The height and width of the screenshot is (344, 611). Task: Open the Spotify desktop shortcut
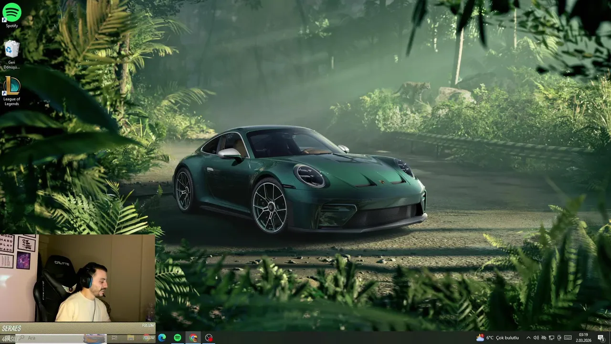[x=11, y=15]
